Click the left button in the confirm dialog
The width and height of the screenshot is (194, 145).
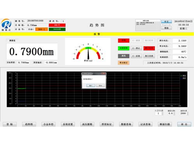point(91,85)
